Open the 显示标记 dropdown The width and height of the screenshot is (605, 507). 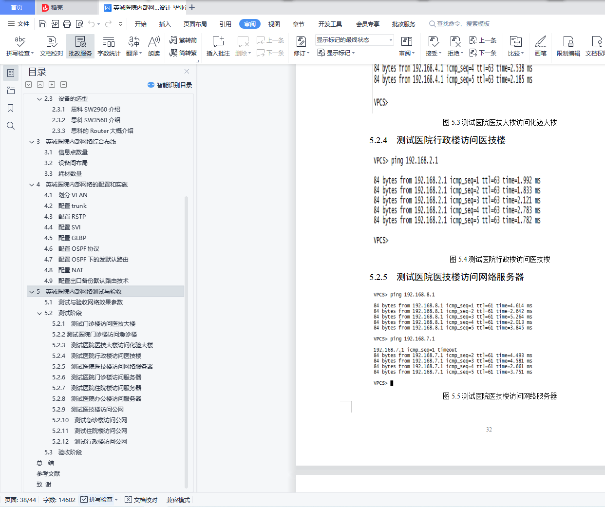[336, 53]
